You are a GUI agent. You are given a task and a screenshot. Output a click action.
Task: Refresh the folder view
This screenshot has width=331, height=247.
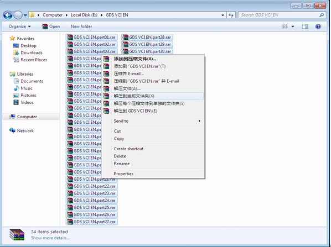click(231, 15)
